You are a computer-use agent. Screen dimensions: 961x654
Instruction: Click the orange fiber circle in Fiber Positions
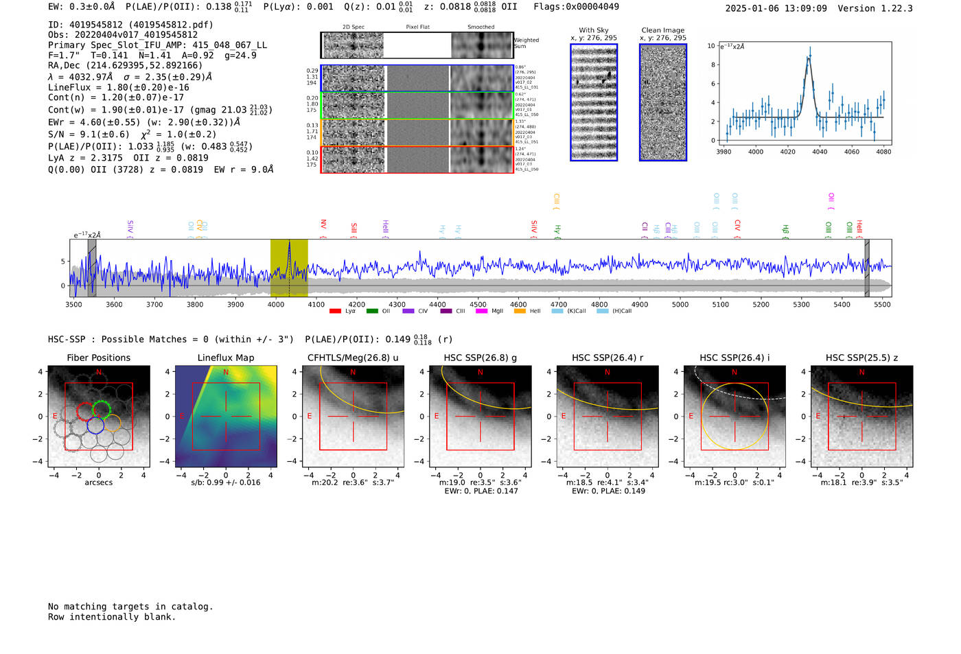pyautogui.click(x=112, y=422)
